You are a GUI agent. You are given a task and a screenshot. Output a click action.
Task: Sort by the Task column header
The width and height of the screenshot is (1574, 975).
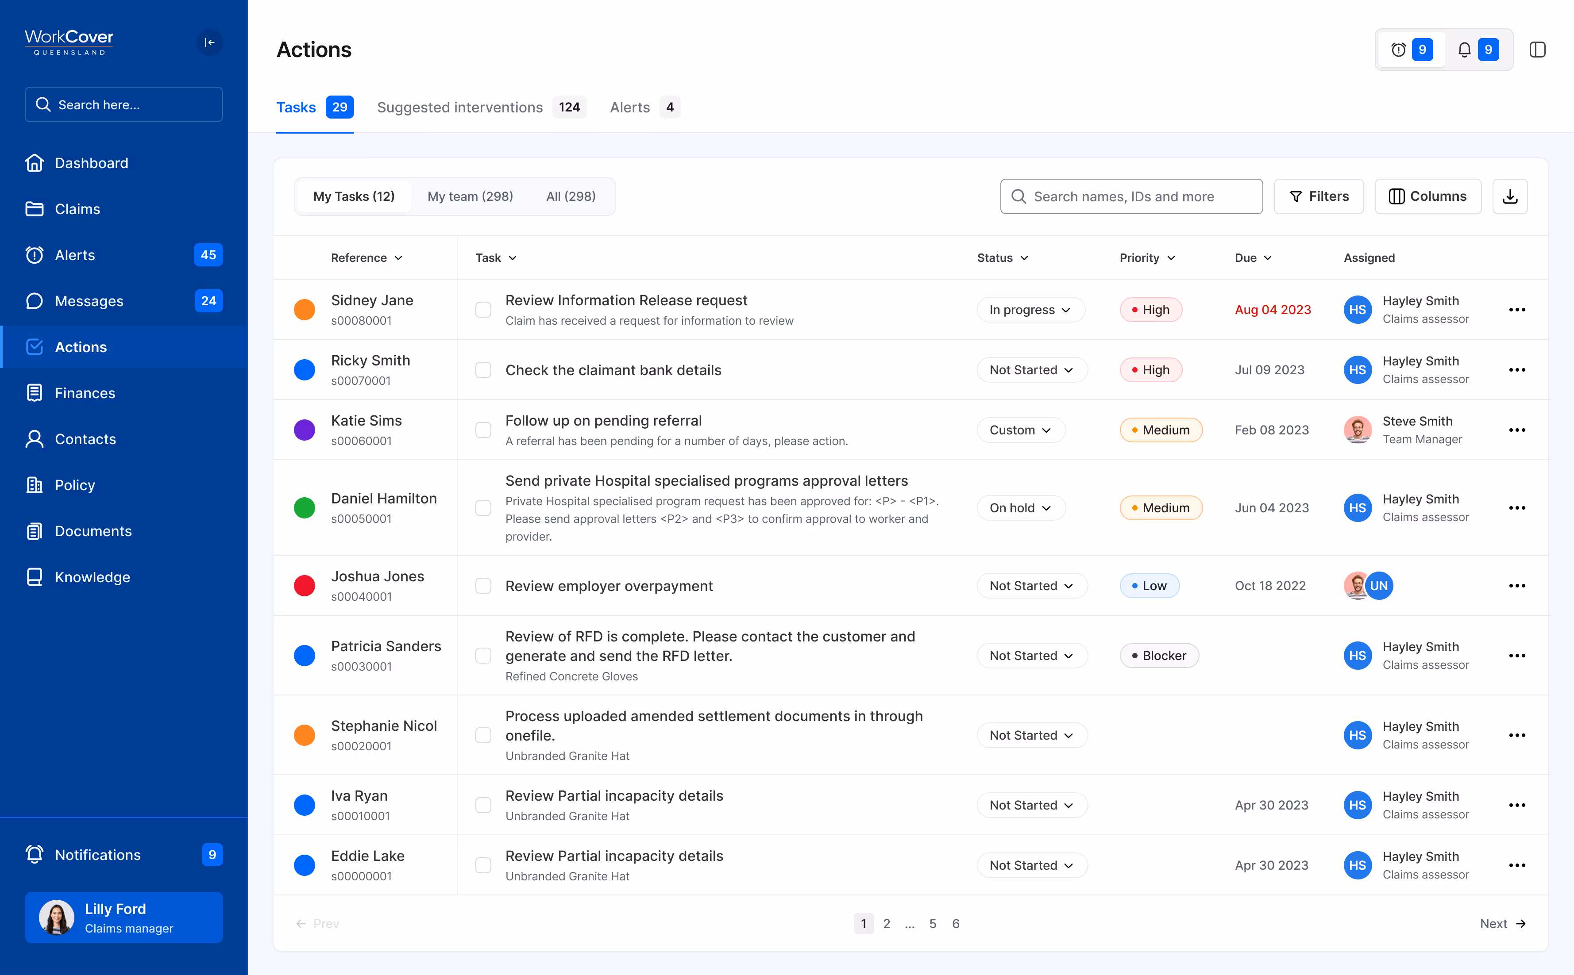tap(496, 257)
